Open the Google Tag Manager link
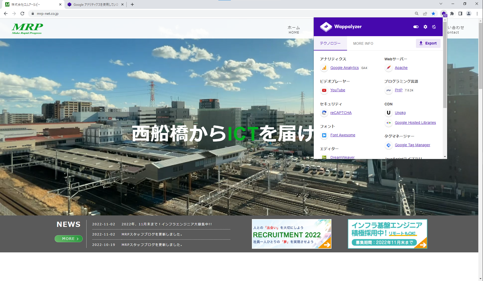 point(412,145)
